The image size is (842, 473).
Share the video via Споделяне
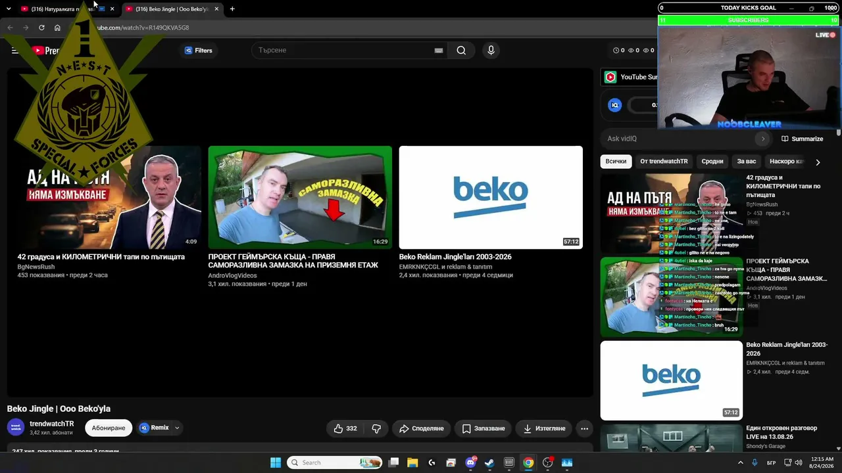click(x=422, y=428)
